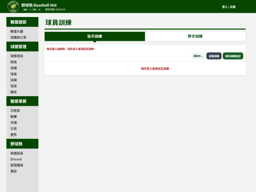Screen dimensions: 256x192
Task: Click the 自動訓練 button
Action: coord(214,56)
